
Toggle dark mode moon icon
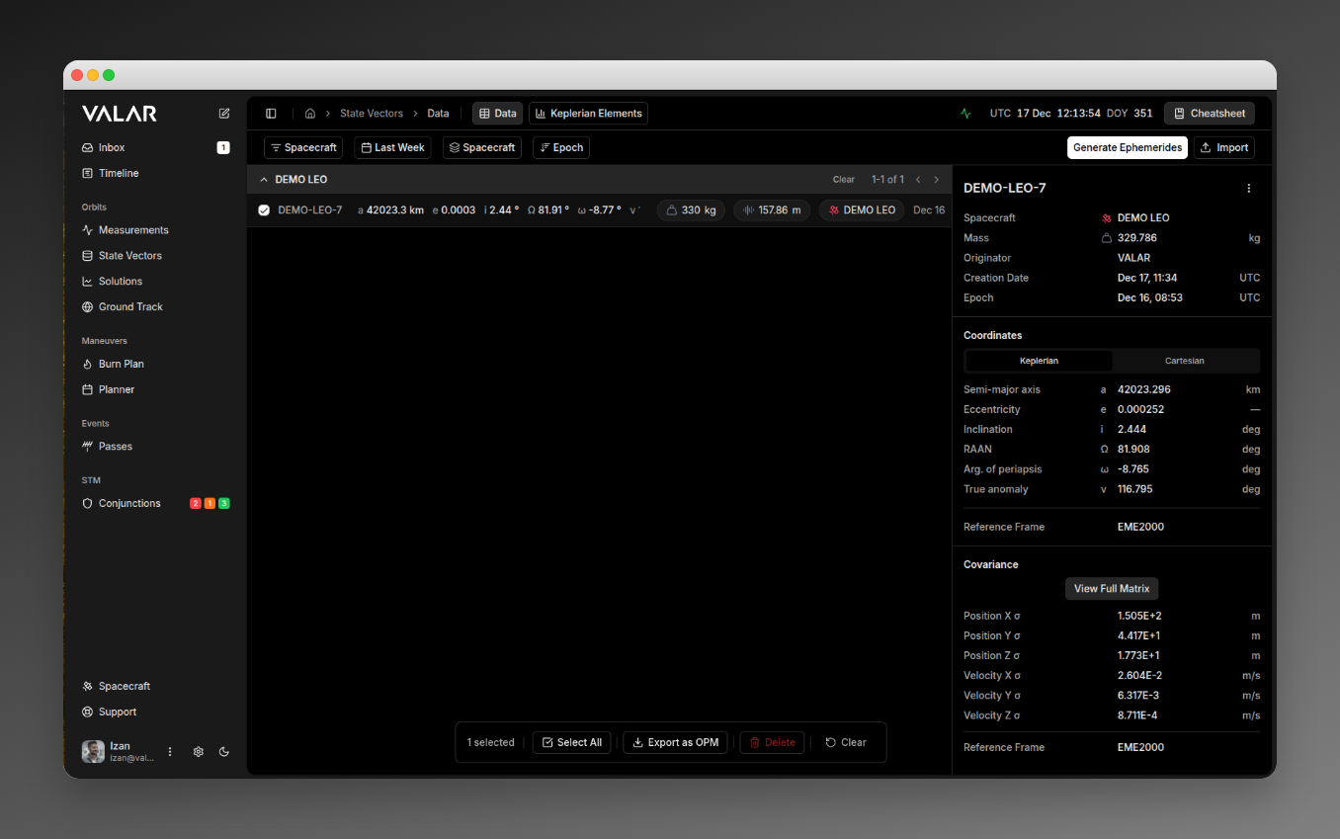224,751
